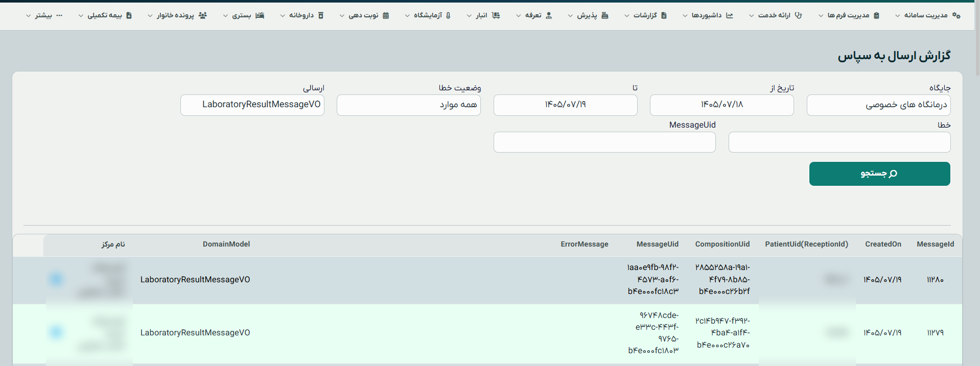Screen dimensions: 980x366
Task: Click the تا date field
Action: pyautogui.click(x=565, y=105)
